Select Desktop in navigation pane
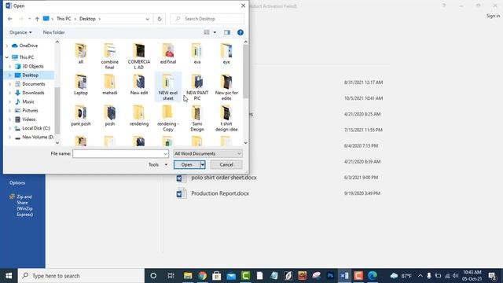The width and height of the screenshot is (503, 283). (30, 75)
